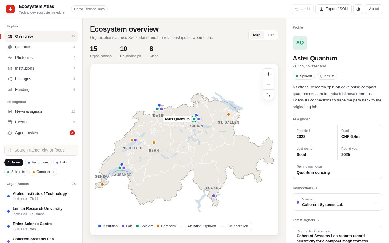This screenshot has height=243, width=389.
Task: Open the Photonics sidebar item
Action: tap(41, 58)
